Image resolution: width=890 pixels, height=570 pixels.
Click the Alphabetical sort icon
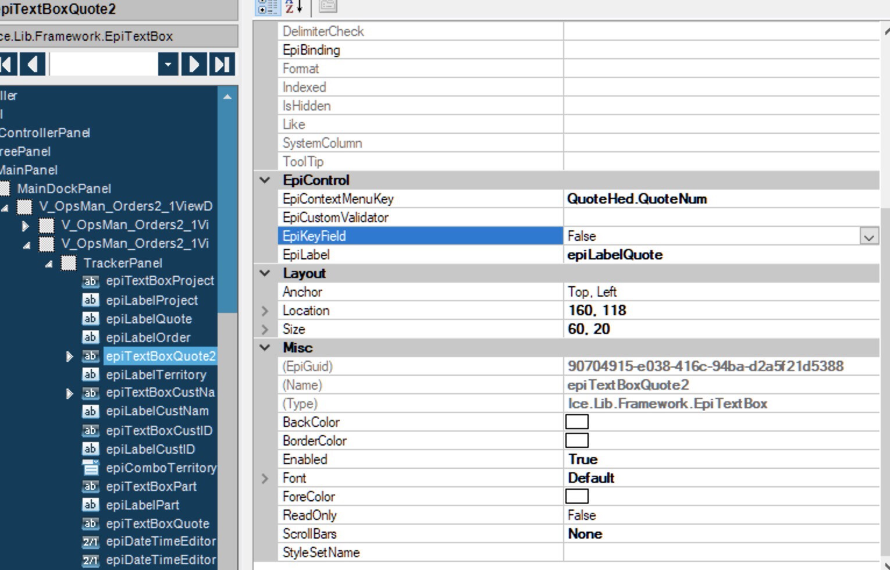[294, 6]
